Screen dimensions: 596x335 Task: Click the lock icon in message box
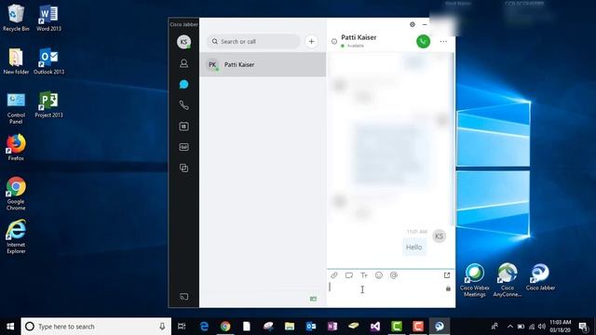tap(448, 288)
